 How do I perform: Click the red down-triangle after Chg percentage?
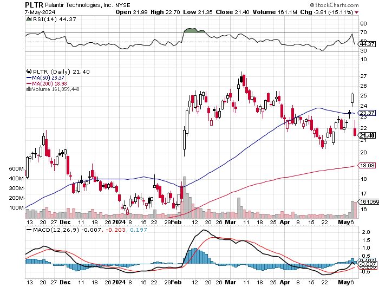[356, 12]
